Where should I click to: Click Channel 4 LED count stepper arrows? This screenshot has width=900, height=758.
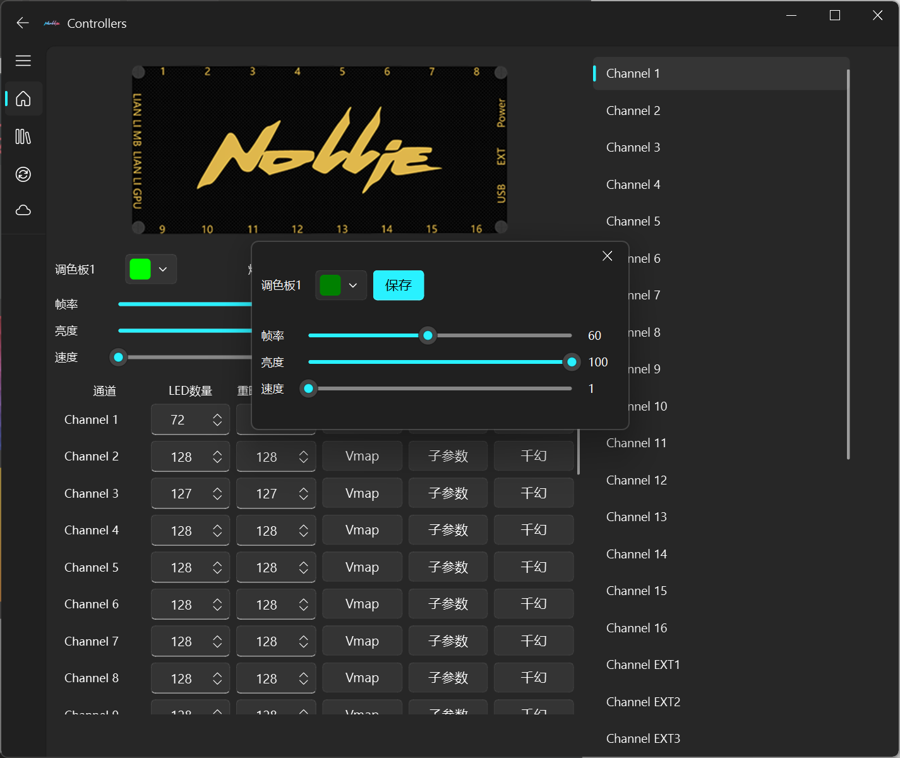(x=217, y=531)
